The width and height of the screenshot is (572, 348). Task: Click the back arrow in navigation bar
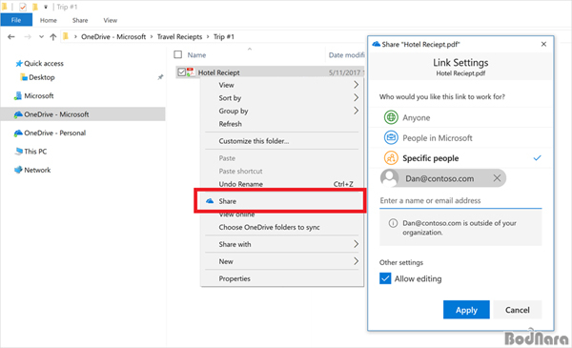point(11,36)
